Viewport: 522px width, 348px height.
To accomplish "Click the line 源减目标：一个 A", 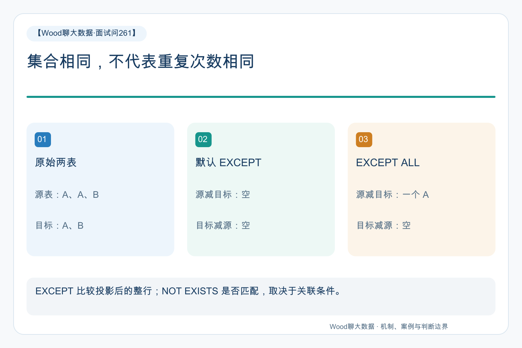I will 393,195.
